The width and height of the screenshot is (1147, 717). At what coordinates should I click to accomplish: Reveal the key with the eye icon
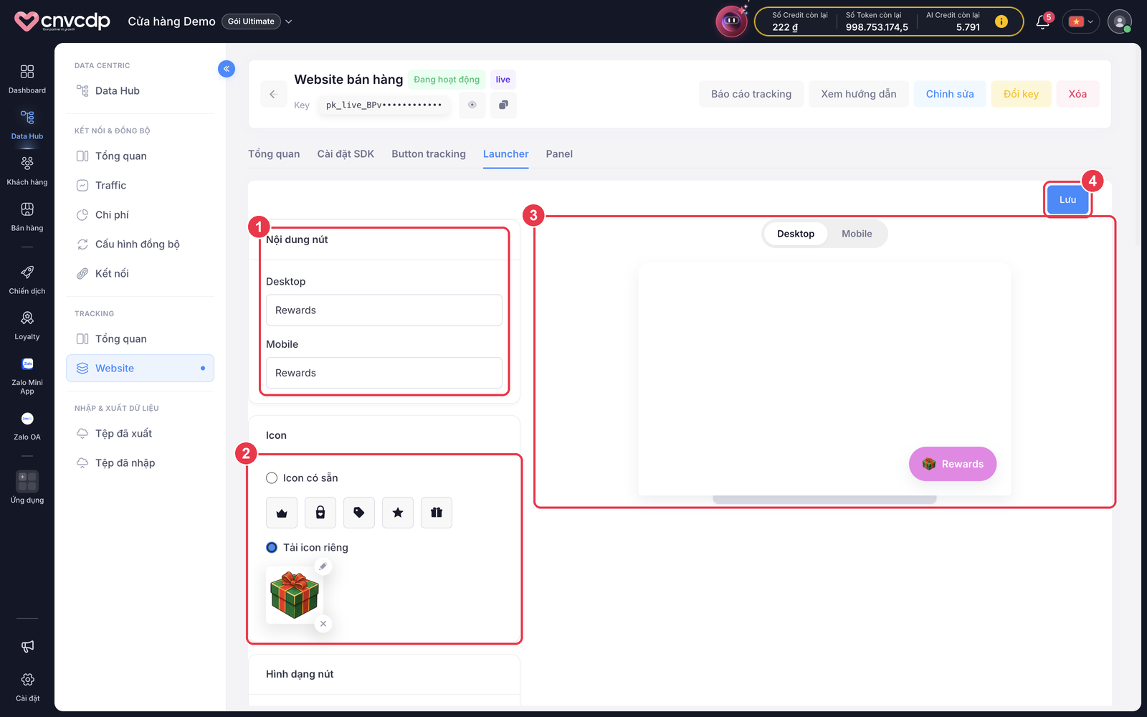point(472,105)
